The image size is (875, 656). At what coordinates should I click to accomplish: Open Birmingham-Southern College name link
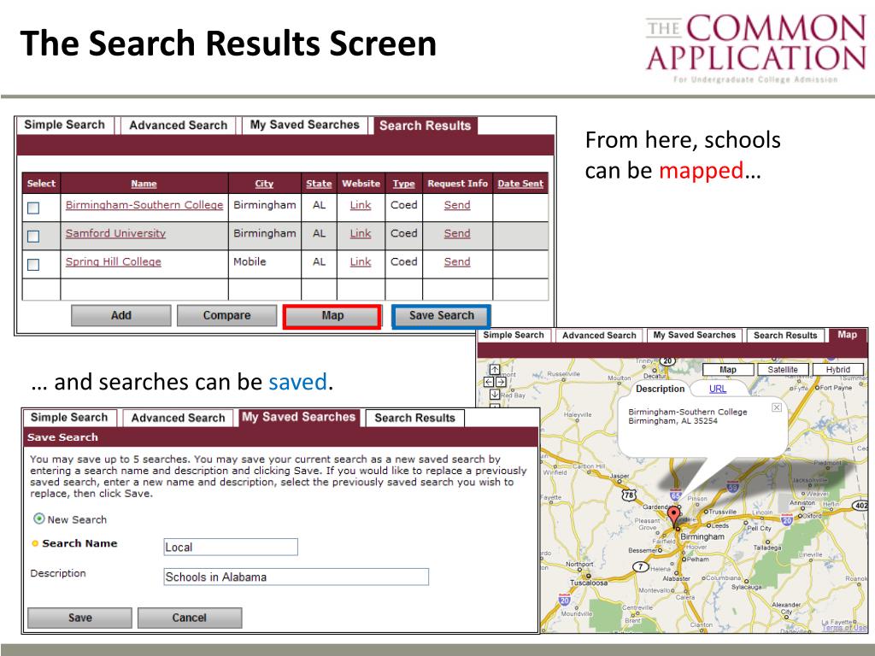pyautogui.click(x=144, y=205)
